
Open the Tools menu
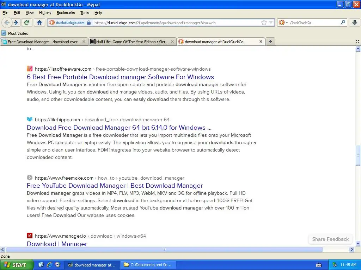tap(85, 13)
